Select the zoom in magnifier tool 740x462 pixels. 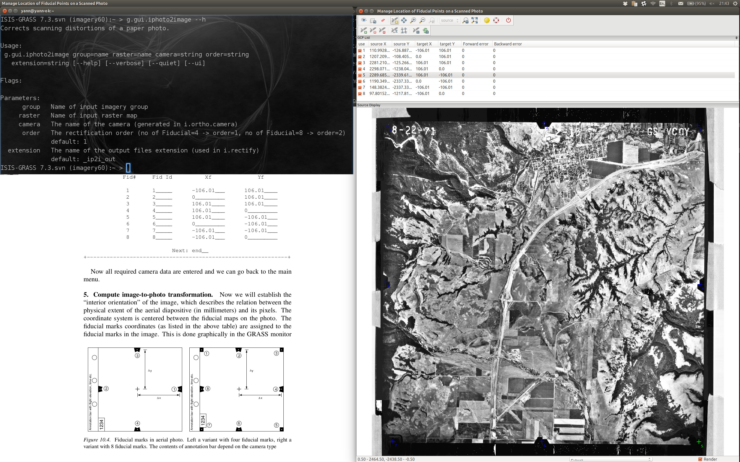click(413, 20)
